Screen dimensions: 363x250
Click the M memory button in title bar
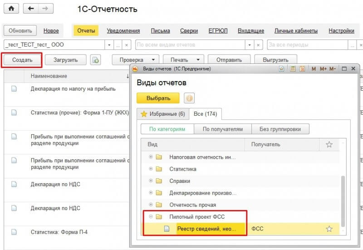click(x=314, y=69)
